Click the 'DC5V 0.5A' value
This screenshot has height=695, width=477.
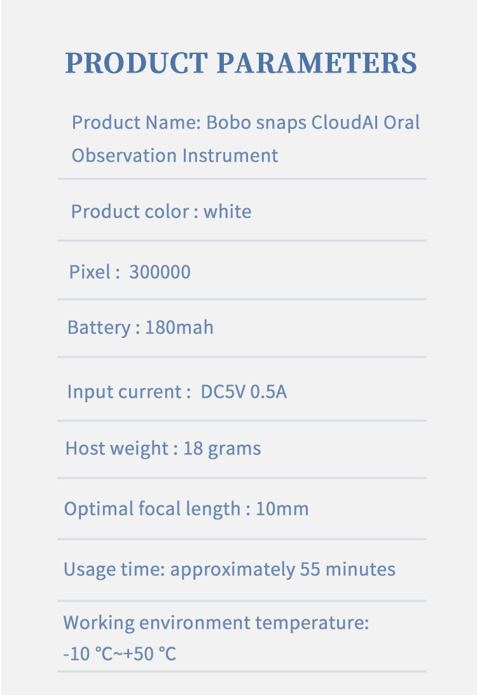tap(244, 392)
